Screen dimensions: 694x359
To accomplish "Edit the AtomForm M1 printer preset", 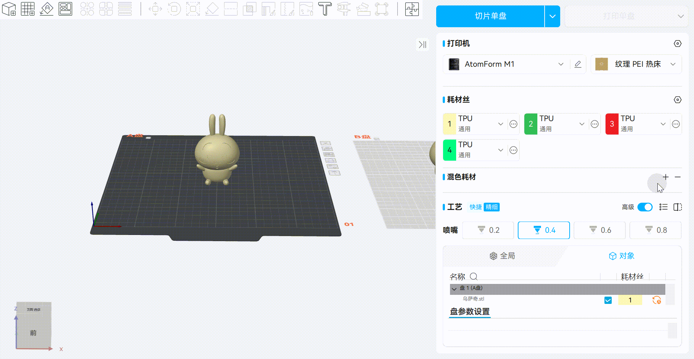I will (578, 64).
